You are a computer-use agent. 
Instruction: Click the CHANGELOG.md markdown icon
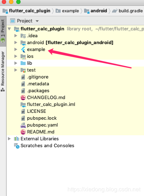pos(23,98)
